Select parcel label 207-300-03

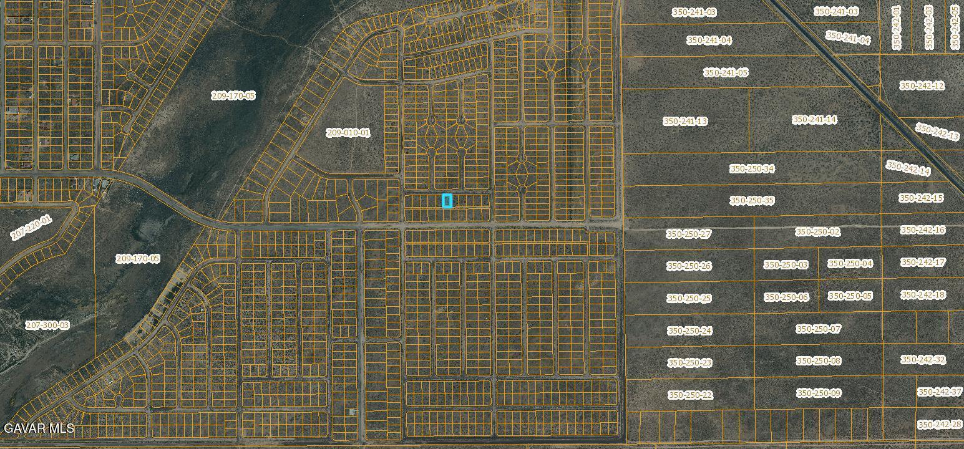[x=47, y=326]
